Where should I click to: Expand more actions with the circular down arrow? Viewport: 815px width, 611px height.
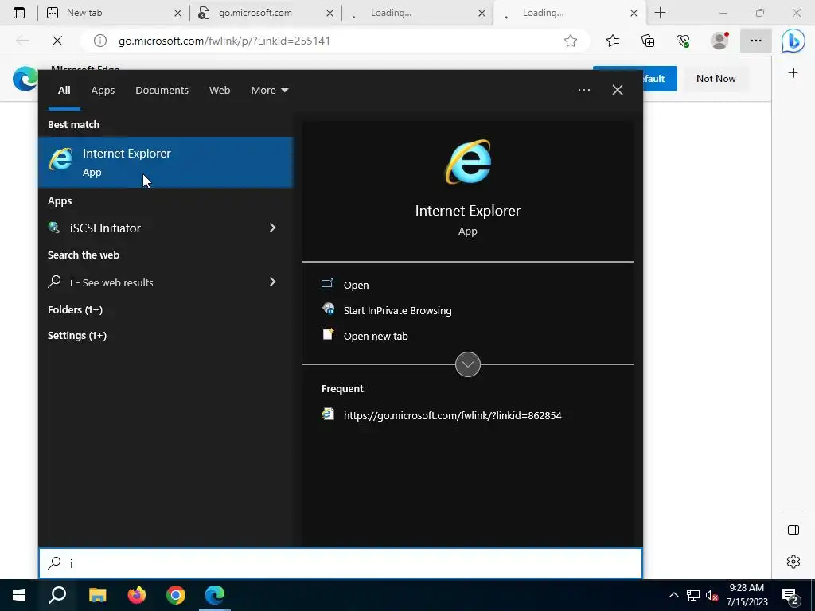coord(468,364)
